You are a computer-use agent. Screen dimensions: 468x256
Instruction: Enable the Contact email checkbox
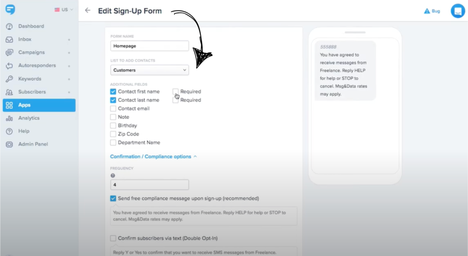(x=113, y=109)
